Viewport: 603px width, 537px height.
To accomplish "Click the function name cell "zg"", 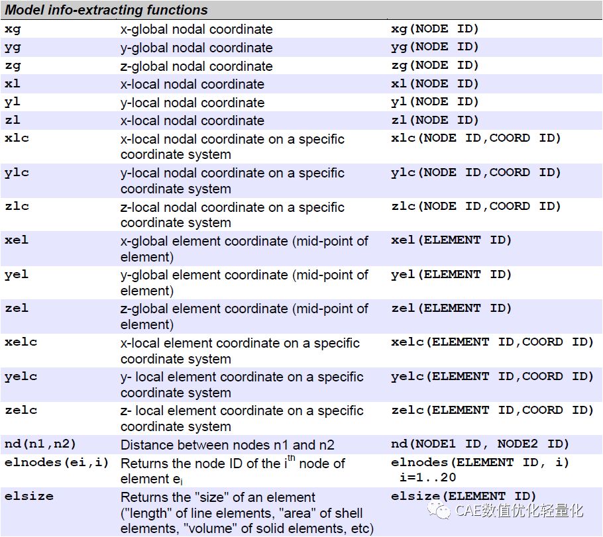I will [x=13, y=66].
